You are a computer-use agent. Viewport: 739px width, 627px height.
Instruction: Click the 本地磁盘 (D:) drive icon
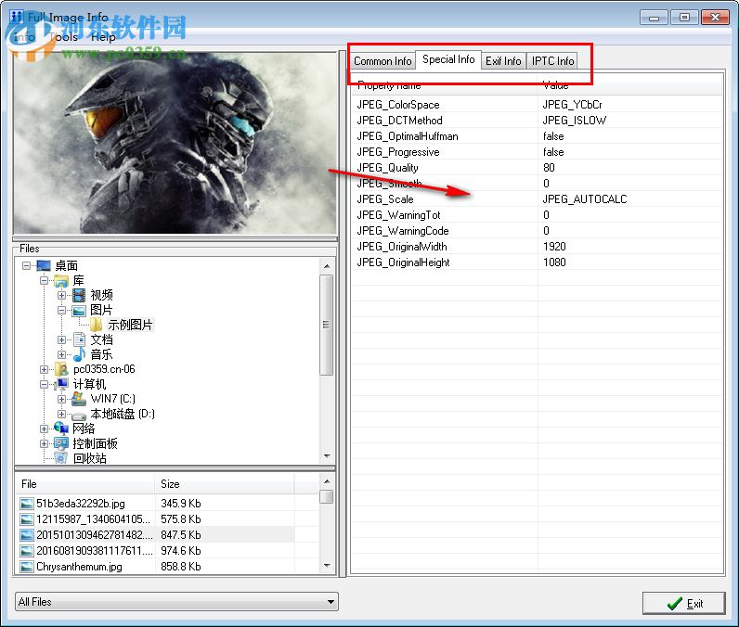(x=79, y=416)
